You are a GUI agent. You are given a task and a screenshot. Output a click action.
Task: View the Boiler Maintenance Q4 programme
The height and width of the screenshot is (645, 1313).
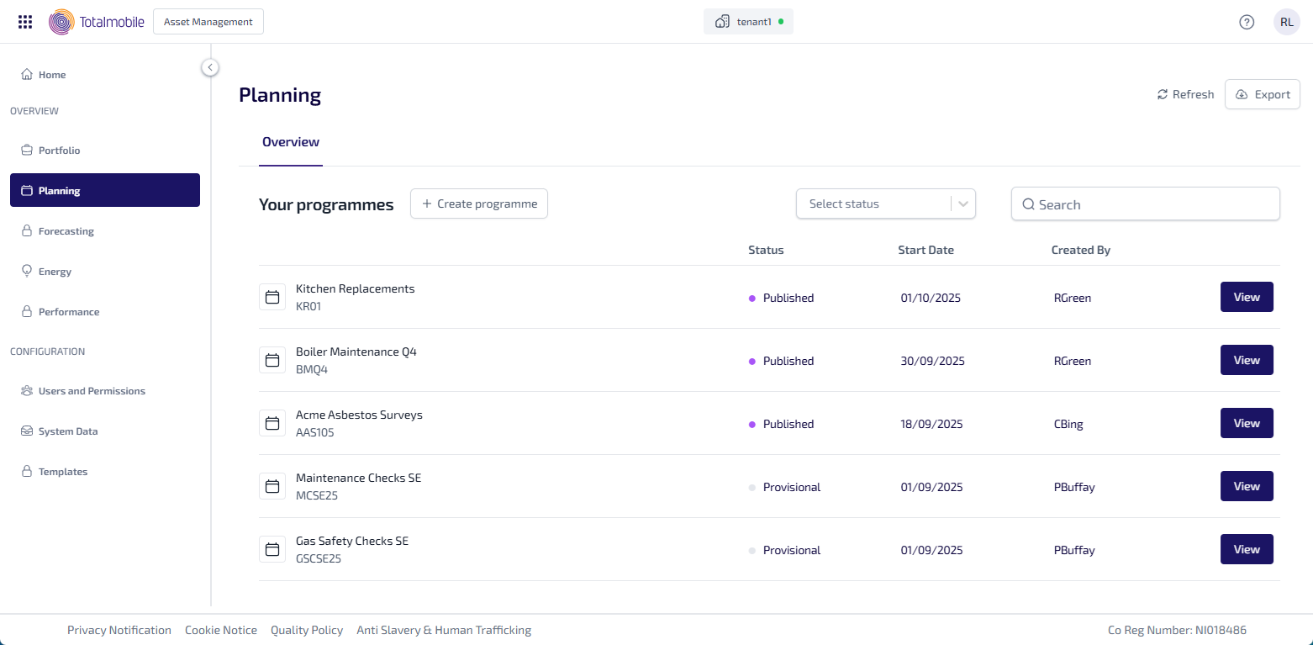[1246, 360]
